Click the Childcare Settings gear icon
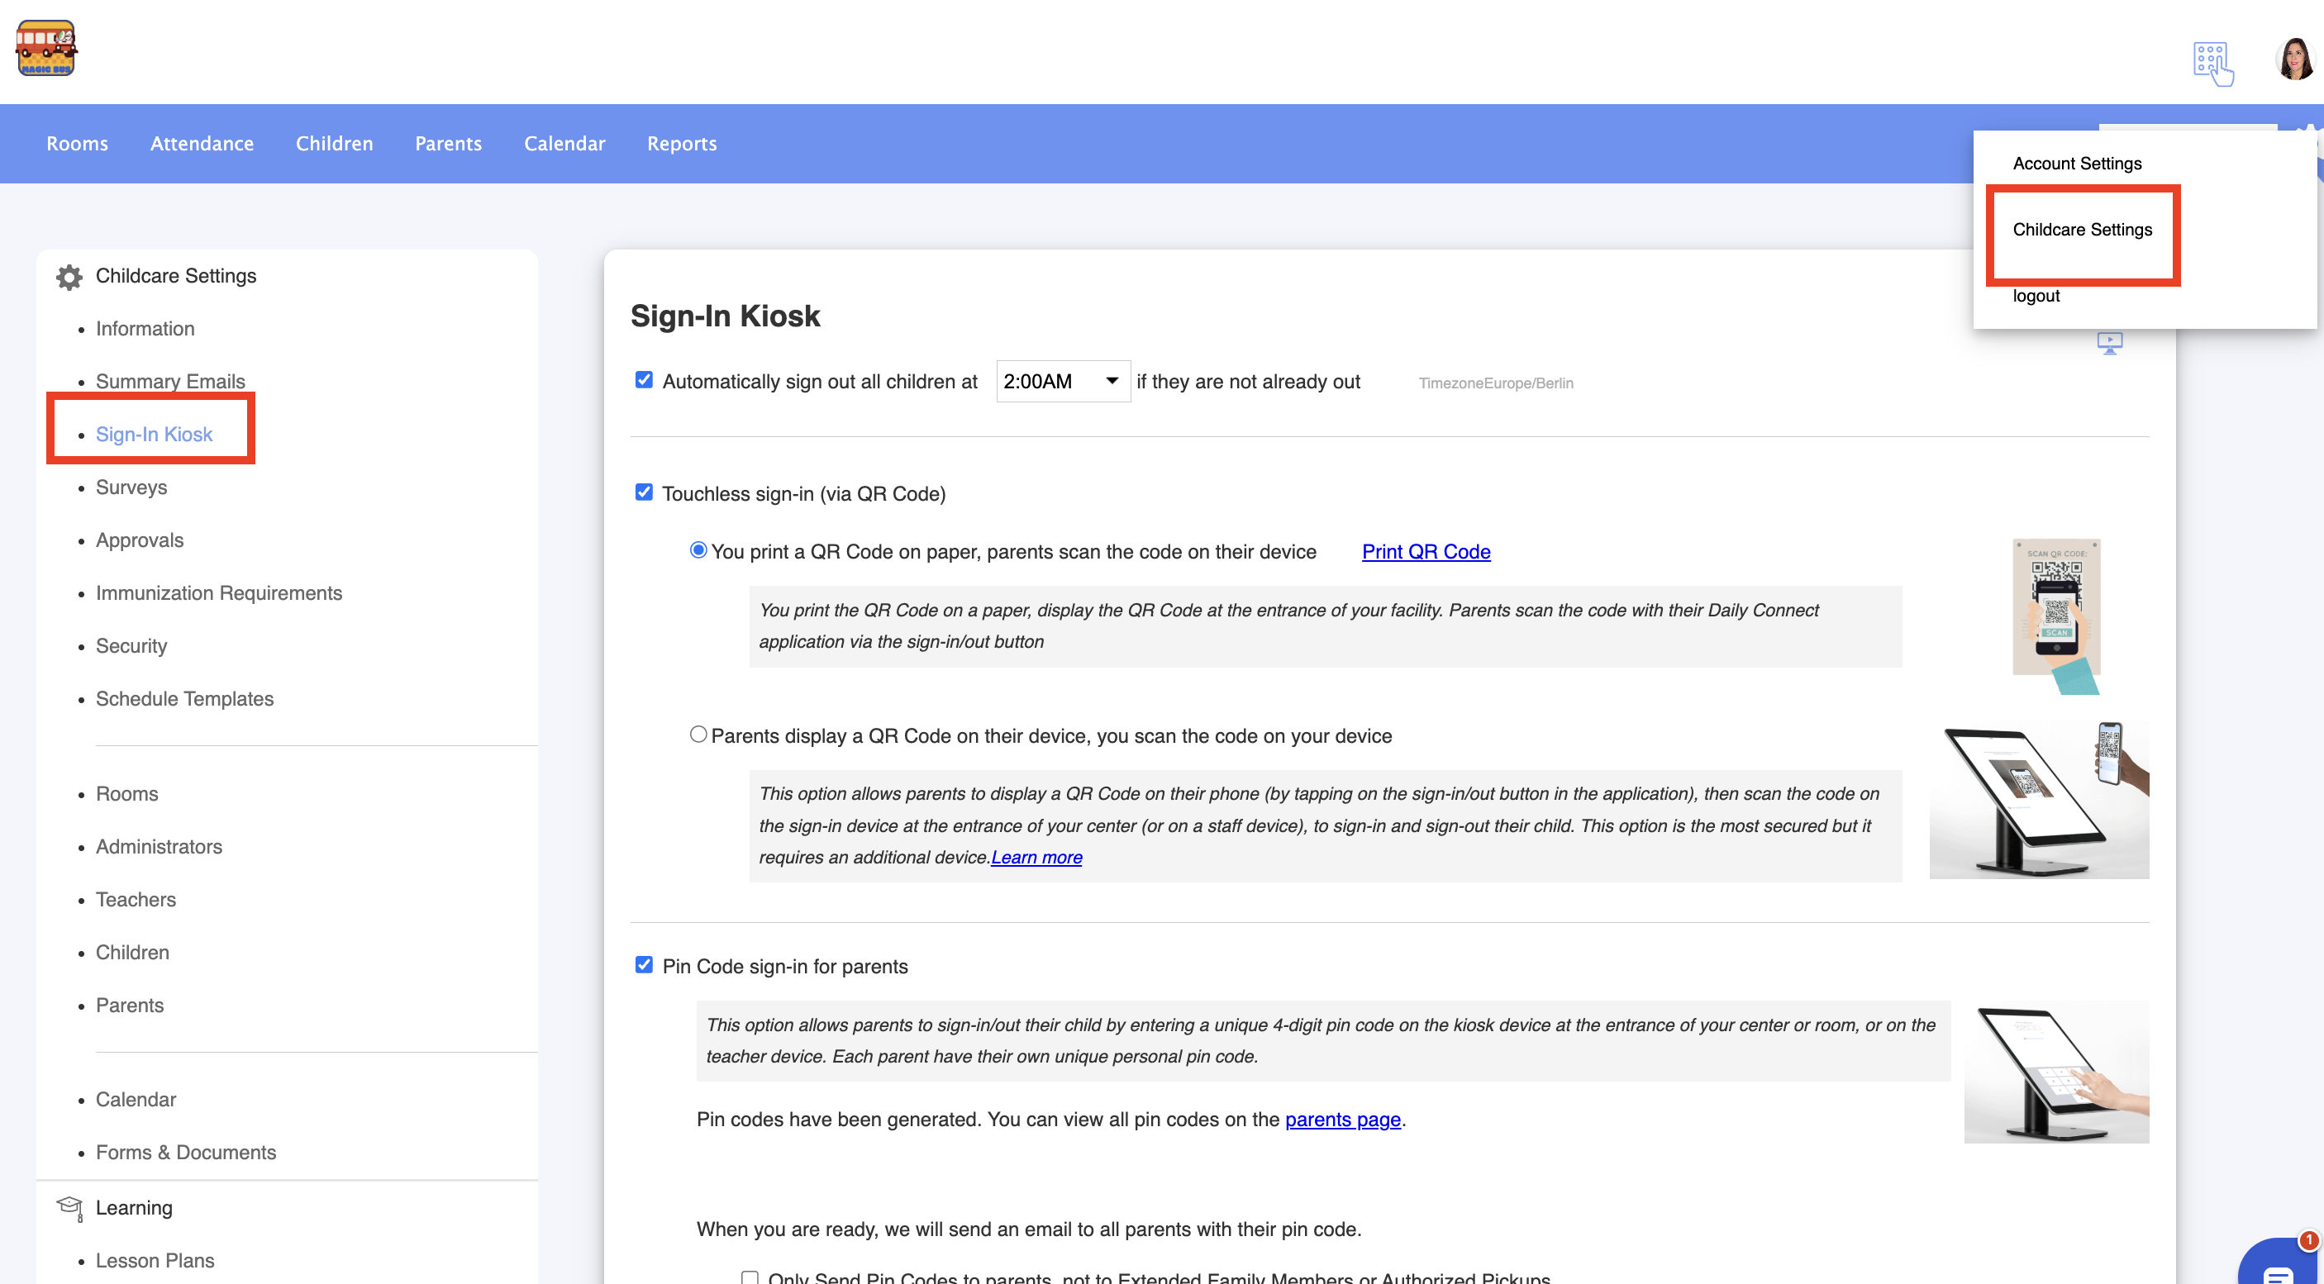 pos(69,277)
